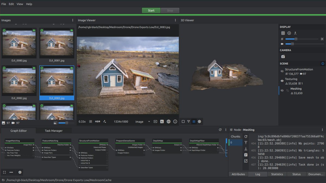Click the blue info icon in SCENE header
Image resolution: width=326 pixels, height=183 pixels.
click(323, 64)
